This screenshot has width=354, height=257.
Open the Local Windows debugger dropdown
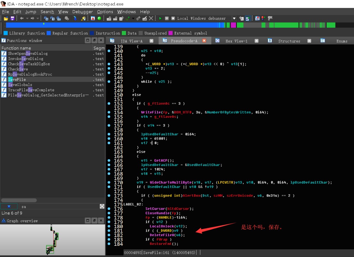click(x=234, y=18)
